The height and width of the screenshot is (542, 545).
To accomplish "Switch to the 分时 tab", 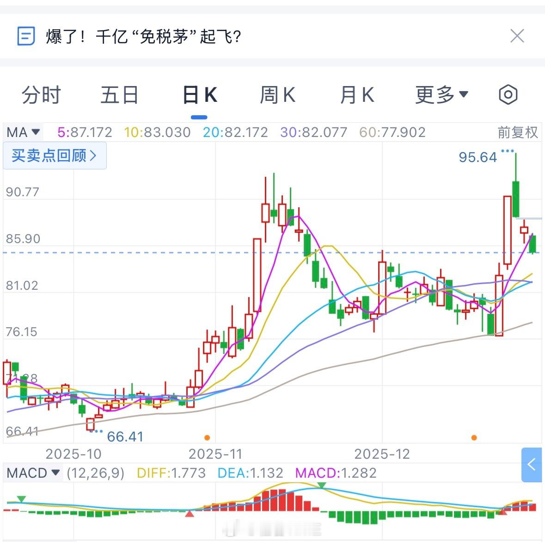I will click(x=41, y=94).
